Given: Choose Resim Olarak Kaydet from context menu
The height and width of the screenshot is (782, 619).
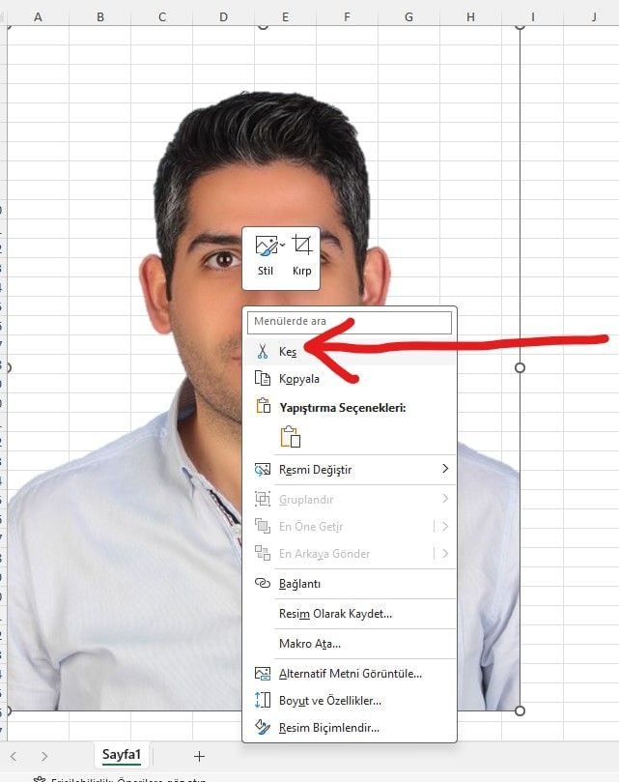Looking at the screenshot, I should coord(335,614).
